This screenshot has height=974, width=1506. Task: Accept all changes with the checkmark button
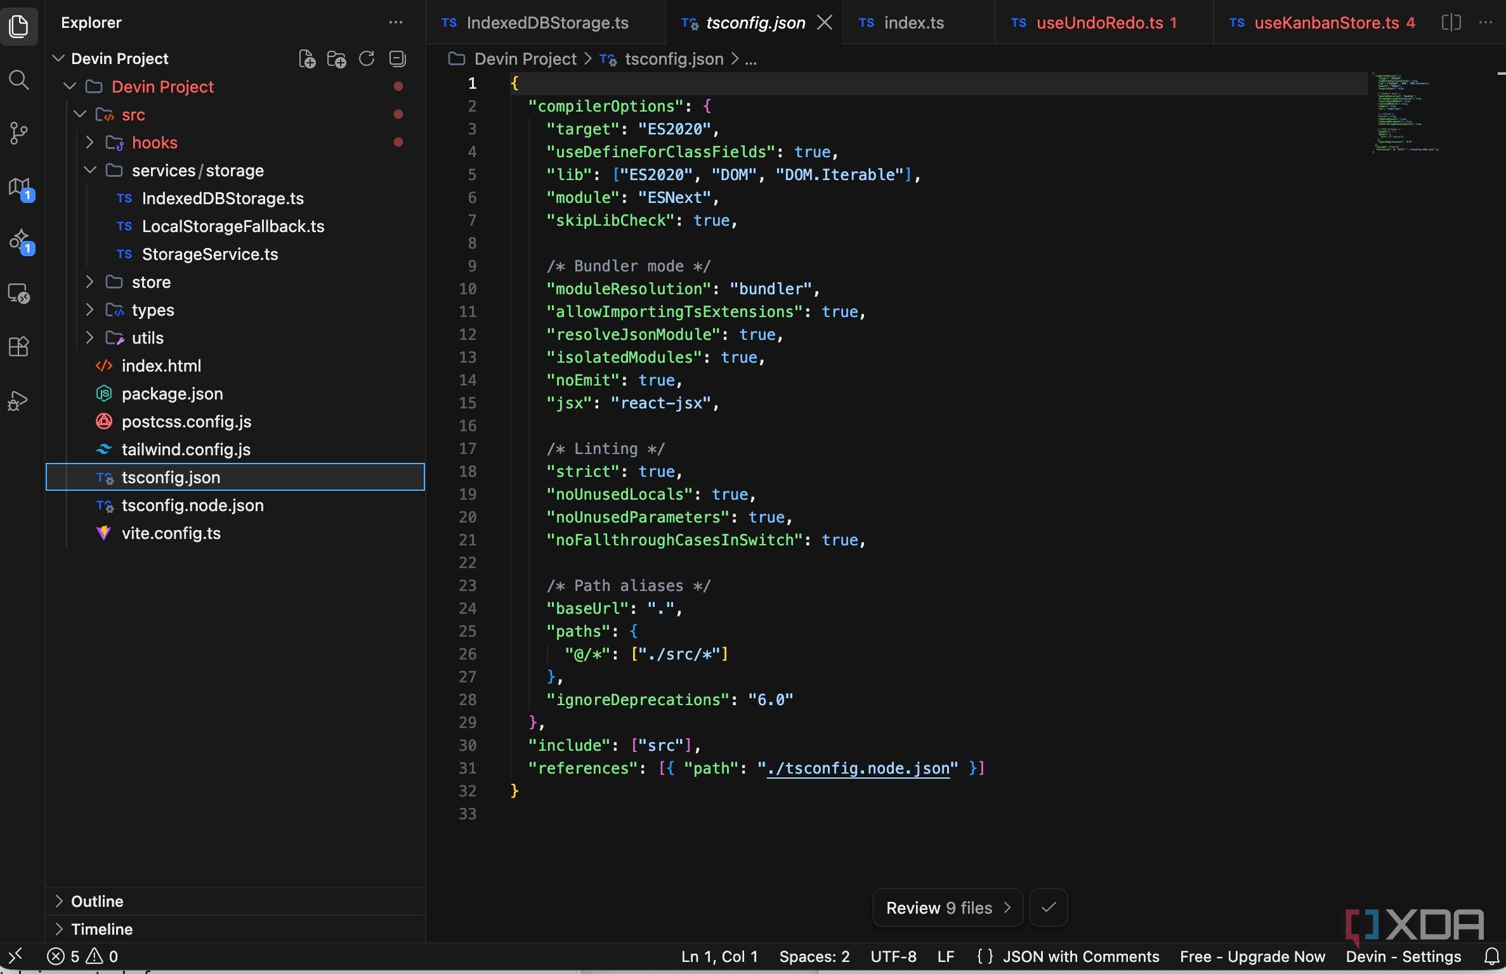[x=1049, y=907]
